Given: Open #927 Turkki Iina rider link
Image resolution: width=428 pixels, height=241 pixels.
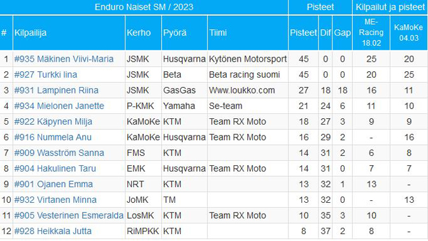Looking at the screenshot, I should pyautogui.click(x=46, y=74).
